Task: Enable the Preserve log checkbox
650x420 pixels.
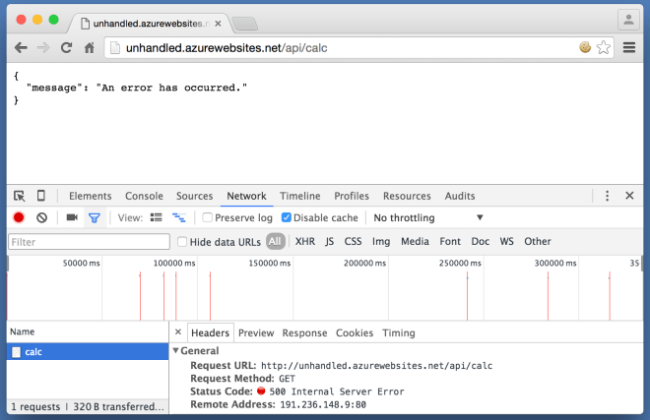Action: click(207, 217)
